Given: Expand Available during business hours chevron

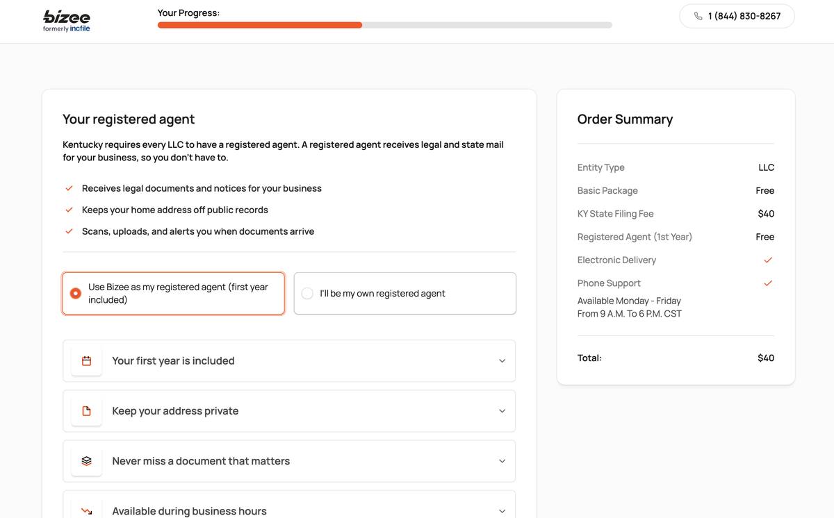Looking at the screenshot, I should (x=502, y=511).
